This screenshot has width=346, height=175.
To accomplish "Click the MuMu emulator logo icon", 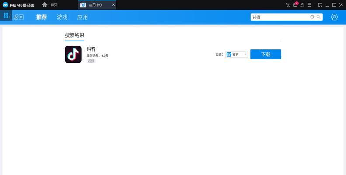I will pos(6,5).
